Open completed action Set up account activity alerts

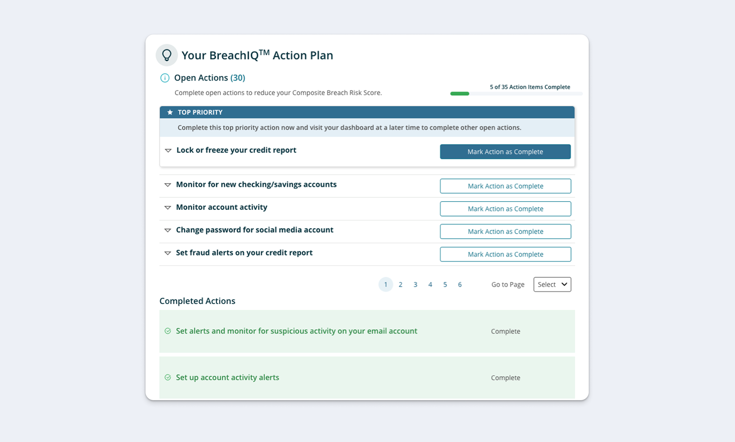(x=227, y=378)
